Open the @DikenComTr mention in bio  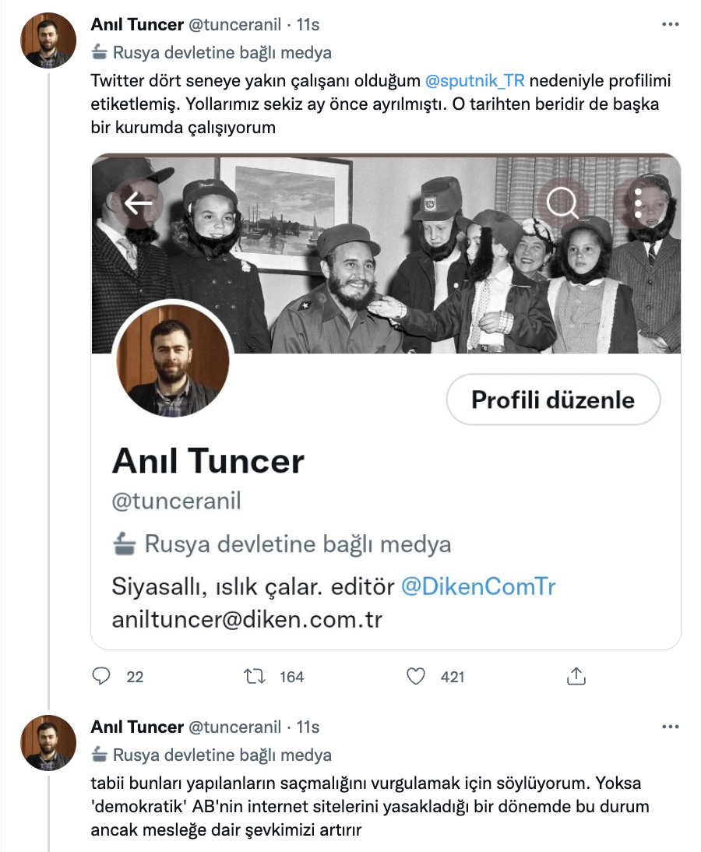pos(478,586)
